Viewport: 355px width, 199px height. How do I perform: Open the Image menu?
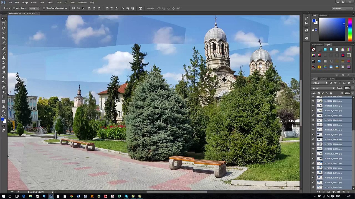pos(25,2)
